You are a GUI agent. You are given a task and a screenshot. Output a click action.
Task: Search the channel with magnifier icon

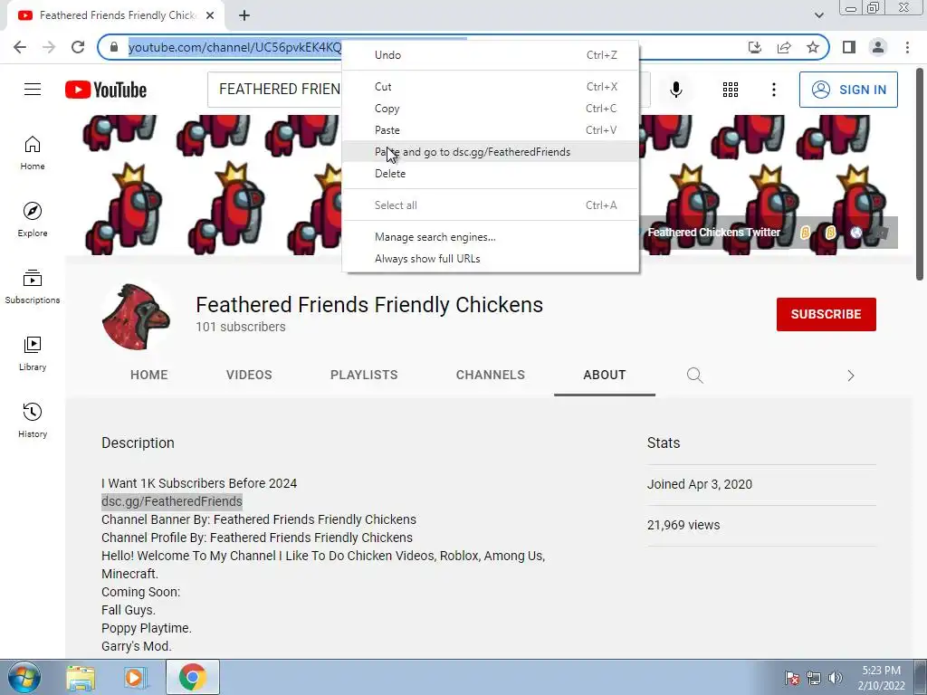click(x=694, y=376)
